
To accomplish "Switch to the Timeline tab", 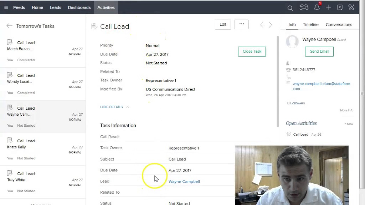I will point(311,25).
